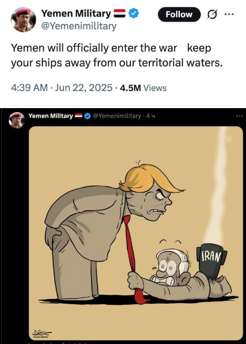This screenshot has height=344, width=246.
Task: Click the quoted tweet's Yemen Military name
Action: coord(51,116)
